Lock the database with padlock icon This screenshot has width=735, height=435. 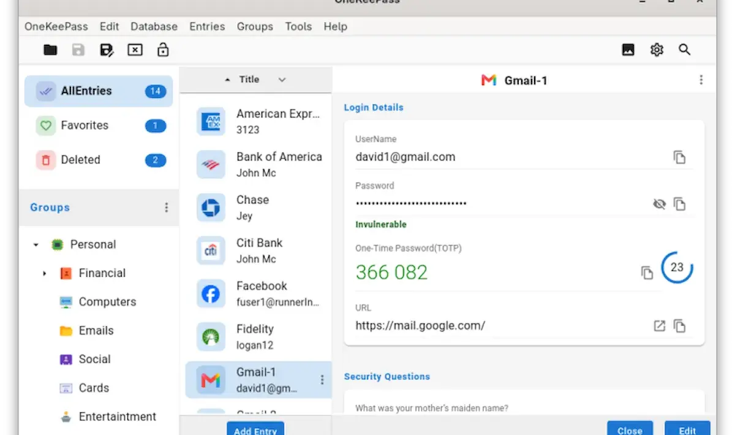coord(163,50)
